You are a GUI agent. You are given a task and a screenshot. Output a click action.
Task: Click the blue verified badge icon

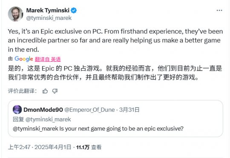(x=74, y=11)
